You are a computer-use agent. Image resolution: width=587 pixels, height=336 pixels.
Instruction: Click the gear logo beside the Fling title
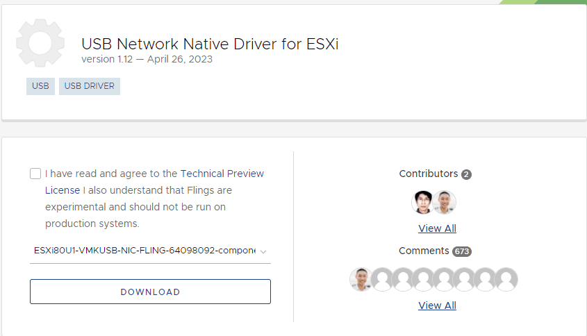(40, 43)
